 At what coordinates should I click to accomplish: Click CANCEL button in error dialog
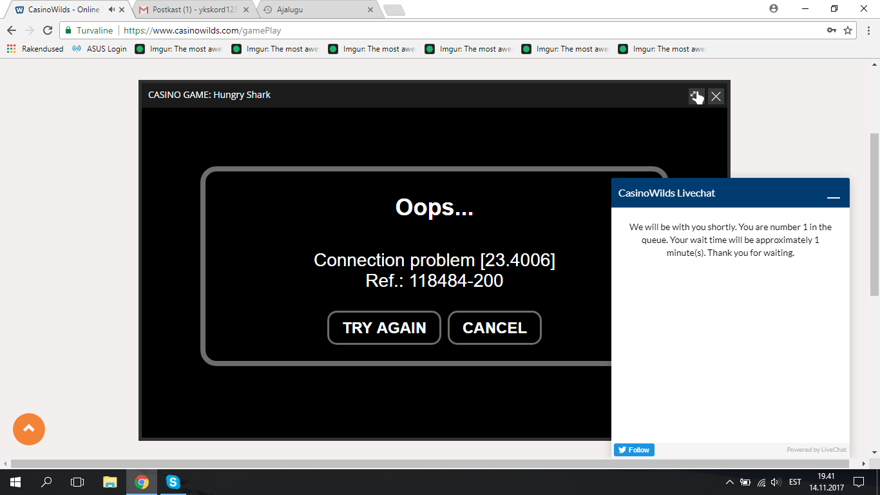pyautogui.click(x=494, y=327)
